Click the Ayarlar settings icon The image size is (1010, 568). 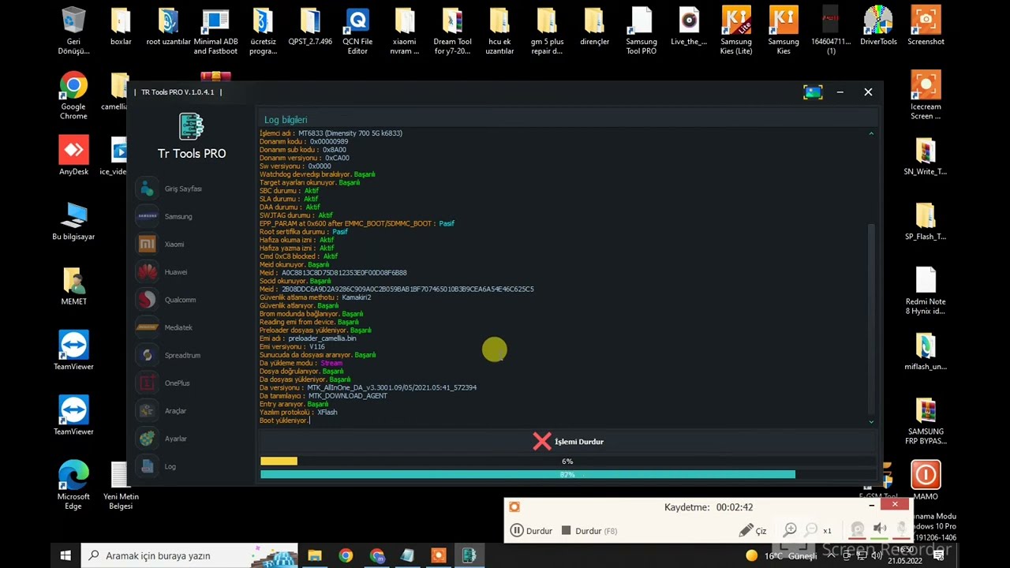[x=147, y=438]
